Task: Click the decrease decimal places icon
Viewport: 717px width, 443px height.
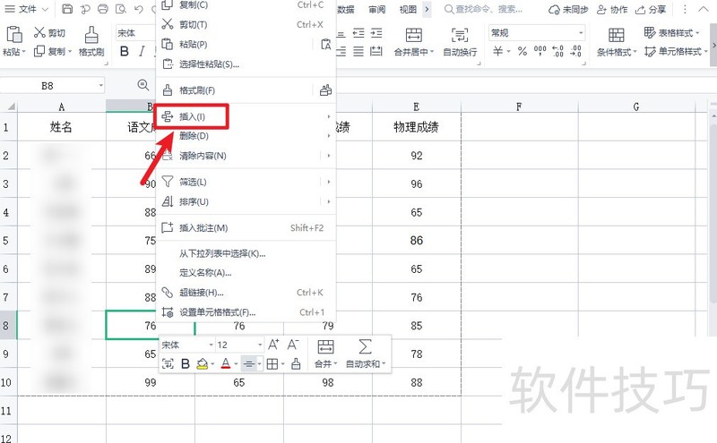Action: pos(575,51)
